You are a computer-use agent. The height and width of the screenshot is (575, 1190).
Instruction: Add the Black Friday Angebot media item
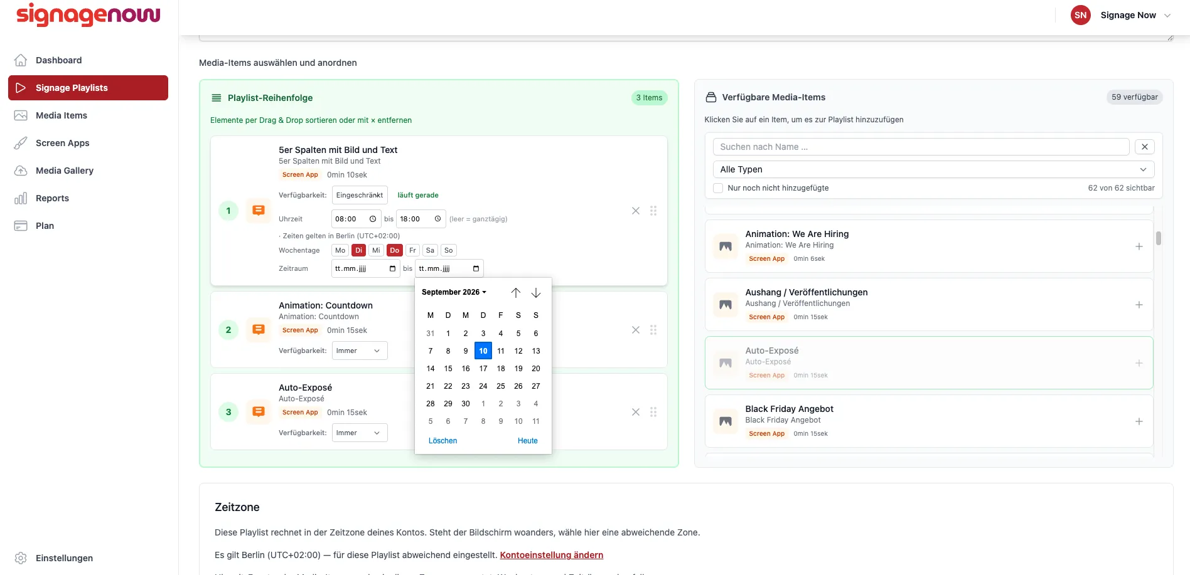point(1139,421)
